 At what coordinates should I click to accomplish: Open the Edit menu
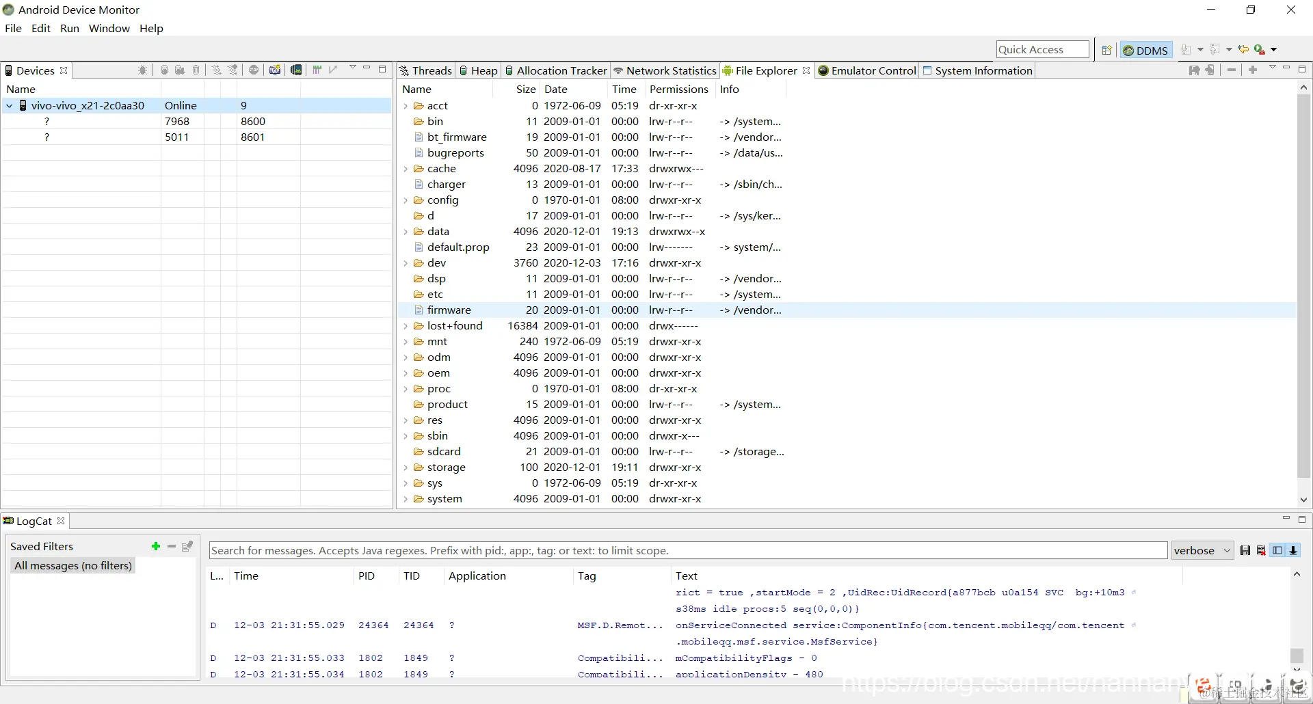click(41, 28)
